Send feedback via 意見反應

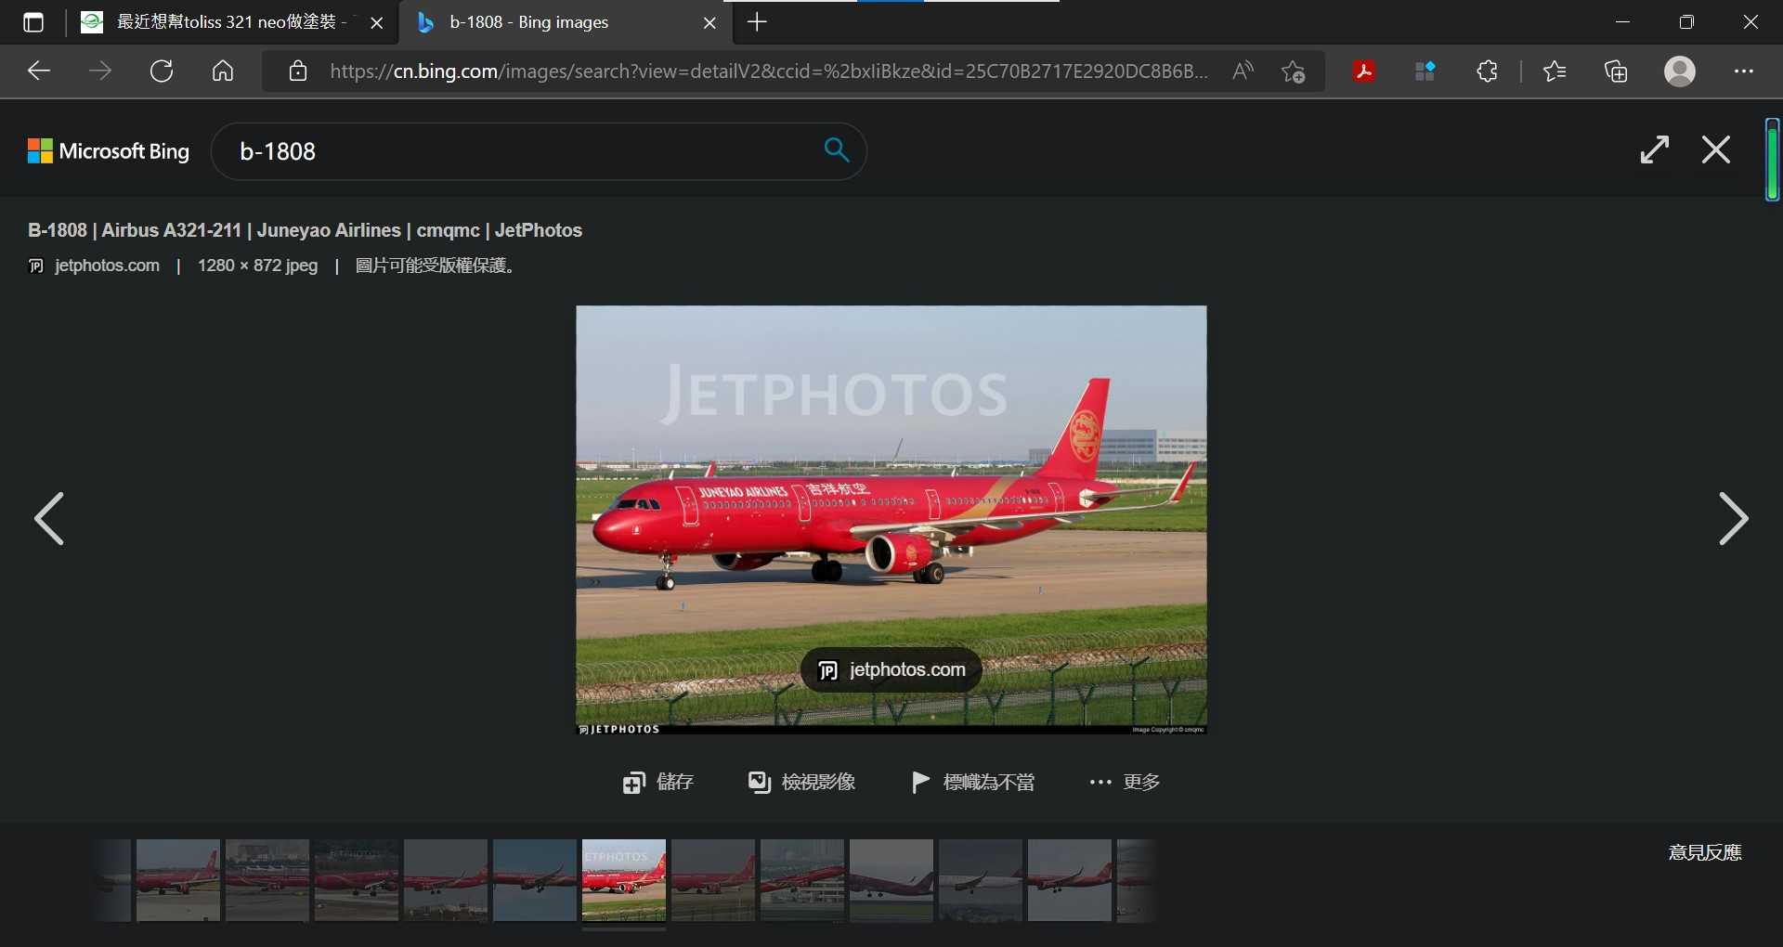1705,852
